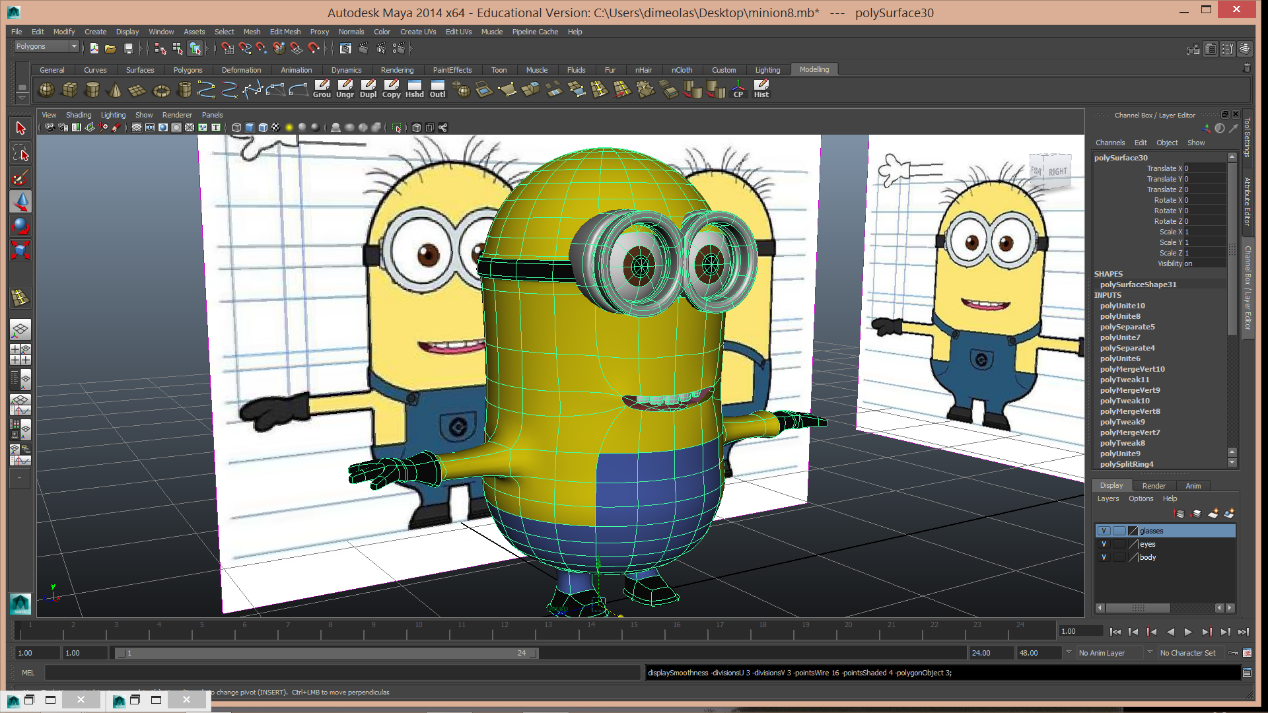This screenshot has height=713, width=1268.
Task: Toggle visibility V box of body layer
Action: (x=1104, y=557)
